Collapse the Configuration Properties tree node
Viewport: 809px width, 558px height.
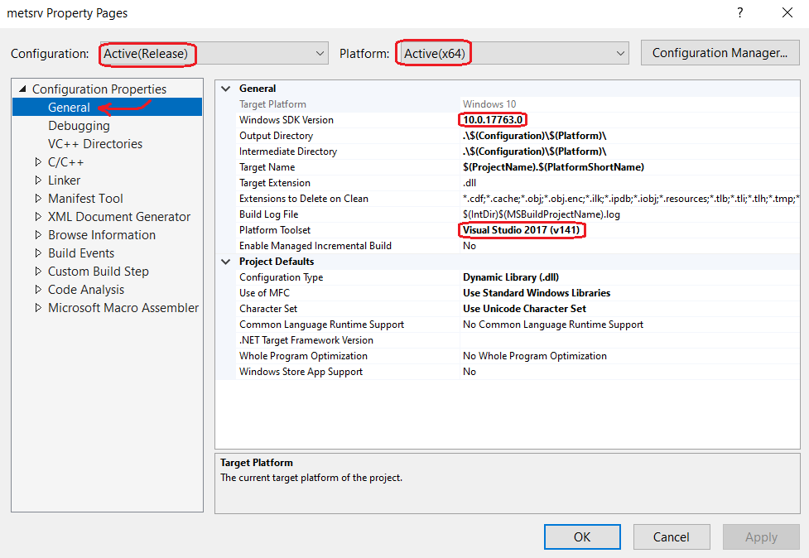(22, 89)
